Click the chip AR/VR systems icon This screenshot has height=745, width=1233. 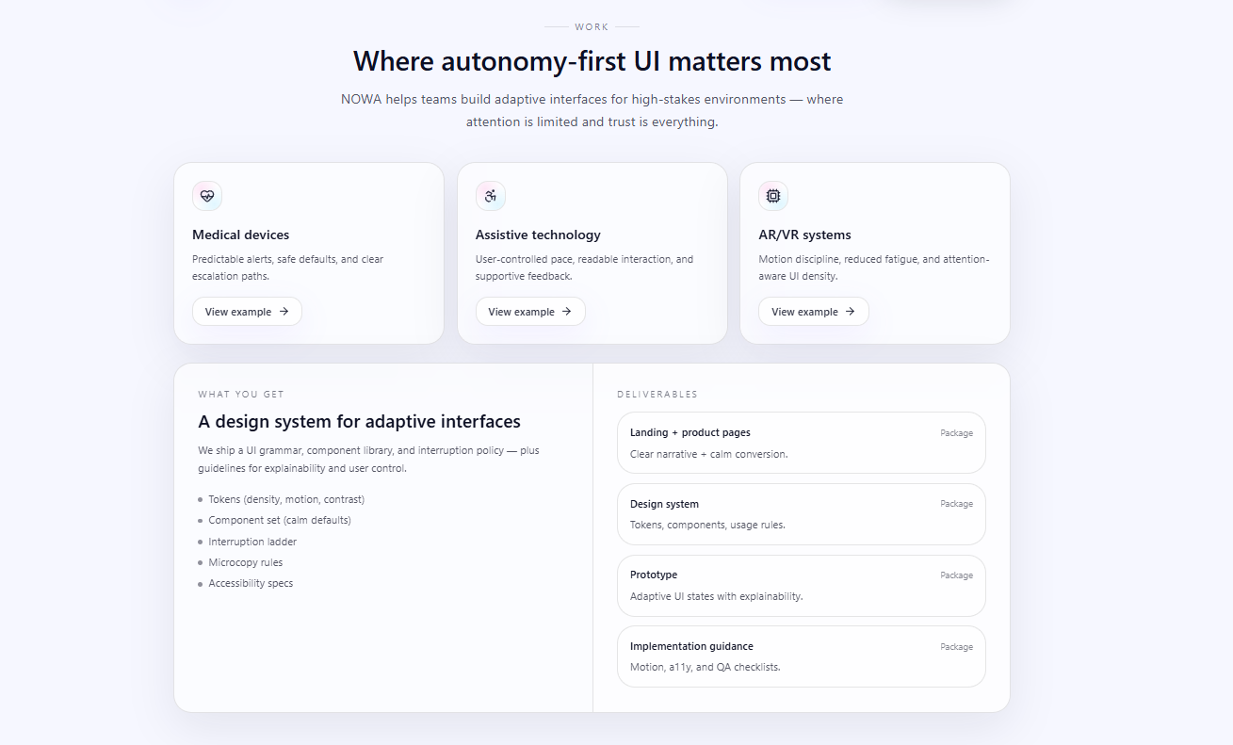point(773,196)
